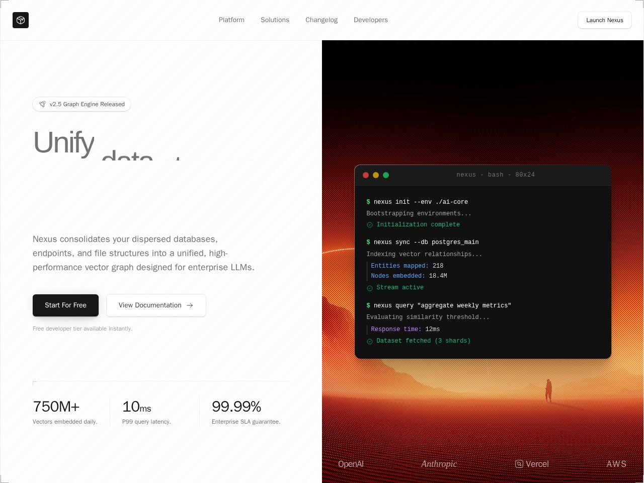Click the Start For Free button
This screenshot has height=483, width=644.
pyautogui.click(x=65, y=305)
